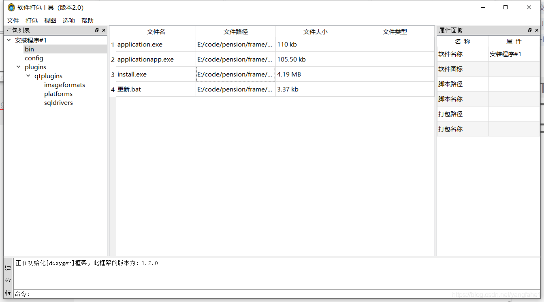Image resolution: width=544 pixels, height=302 pixels.
Task: Select sqldrivers in the tree
Action: click(58, 103)
